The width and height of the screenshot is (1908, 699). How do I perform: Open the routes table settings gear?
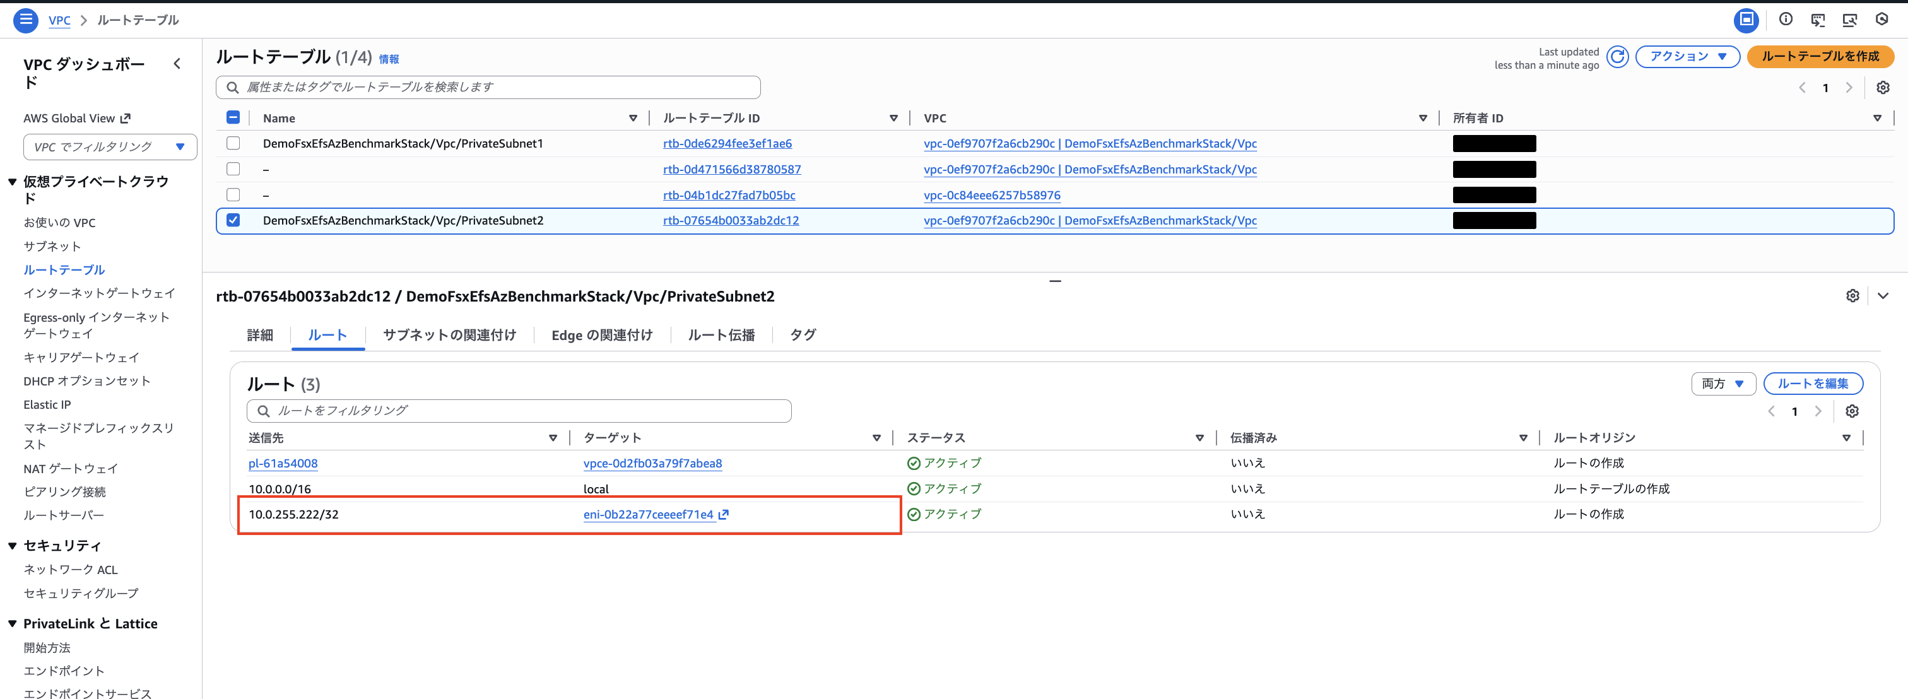(x=1852, y=412)
